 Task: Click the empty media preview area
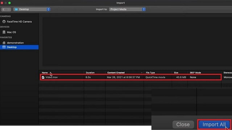coord(137,42)
